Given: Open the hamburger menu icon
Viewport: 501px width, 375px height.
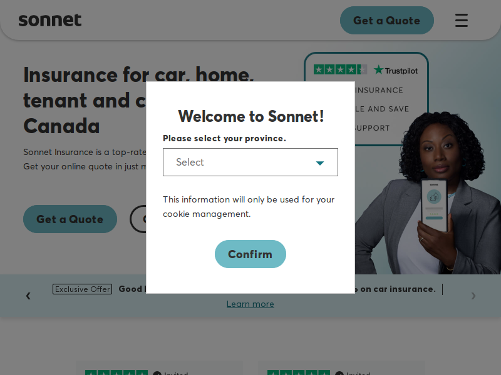Looking at the screenshot, I should [462, 21].
